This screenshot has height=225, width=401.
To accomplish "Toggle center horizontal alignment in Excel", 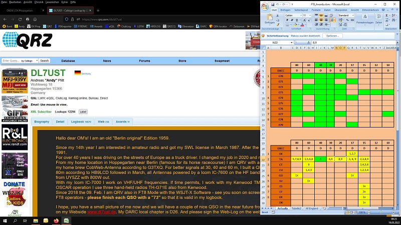I will pos(321,20).
